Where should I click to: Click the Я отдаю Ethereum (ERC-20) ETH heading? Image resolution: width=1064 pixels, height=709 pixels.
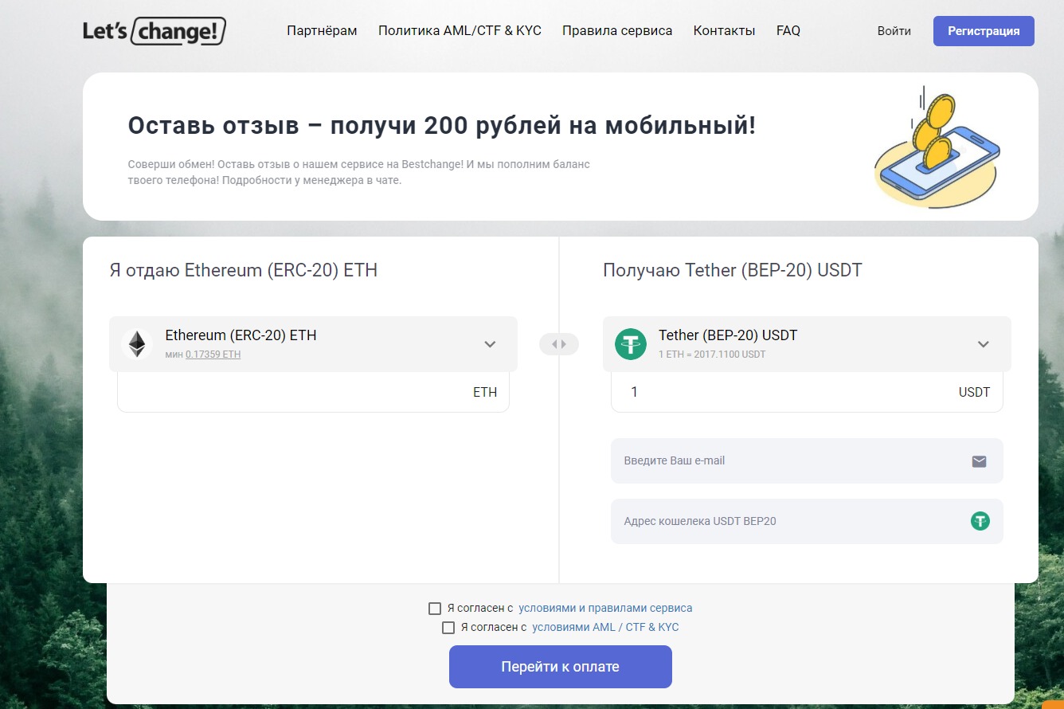tap(243, 270)
